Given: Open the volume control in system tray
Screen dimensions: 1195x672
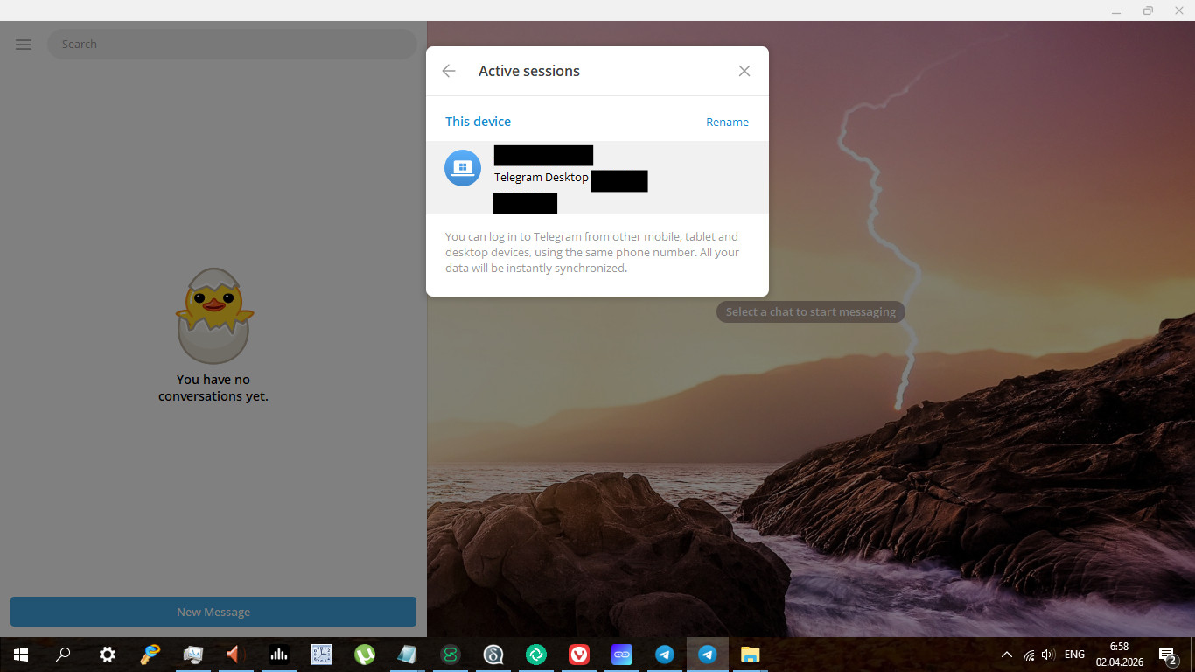Looking at the screenshot, I should click(1048, 654).
